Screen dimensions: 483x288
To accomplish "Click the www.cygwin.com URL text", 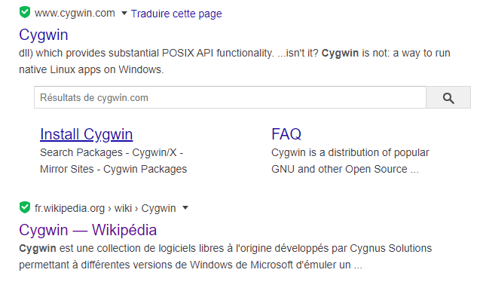I will tap(75, 14).
